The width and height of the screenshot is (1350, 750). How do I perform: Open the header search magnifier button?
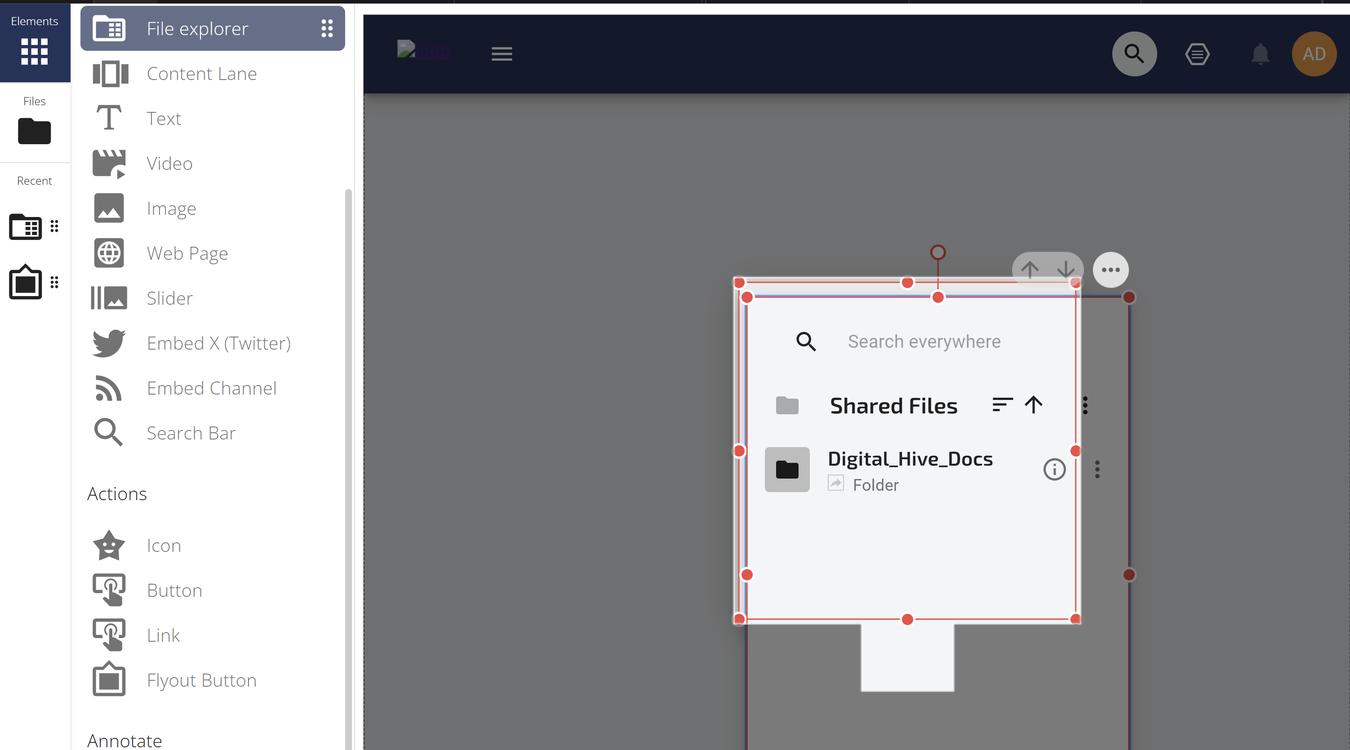click(1134, 54)
